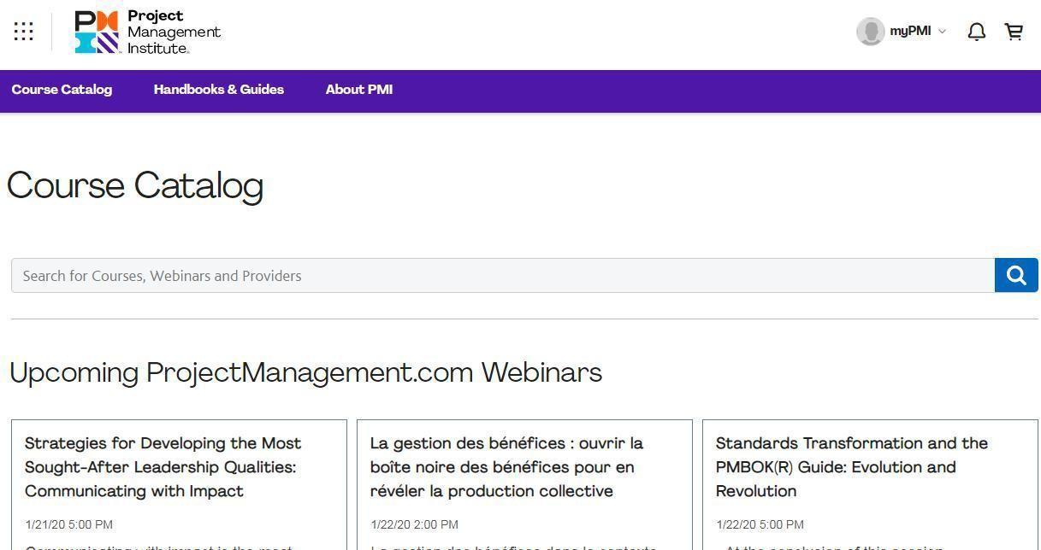Expand the chevron beside myPMI

point(943,32)
